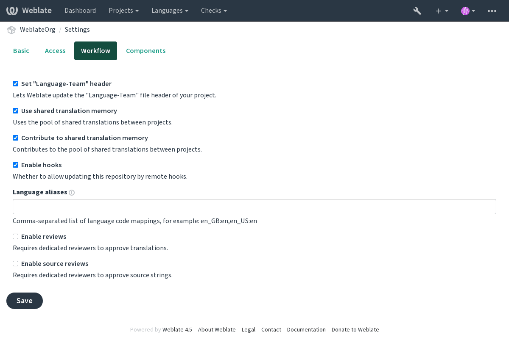509x337 pixels.
Task: Click the "Enable reviews" label text
Action: 44,237
